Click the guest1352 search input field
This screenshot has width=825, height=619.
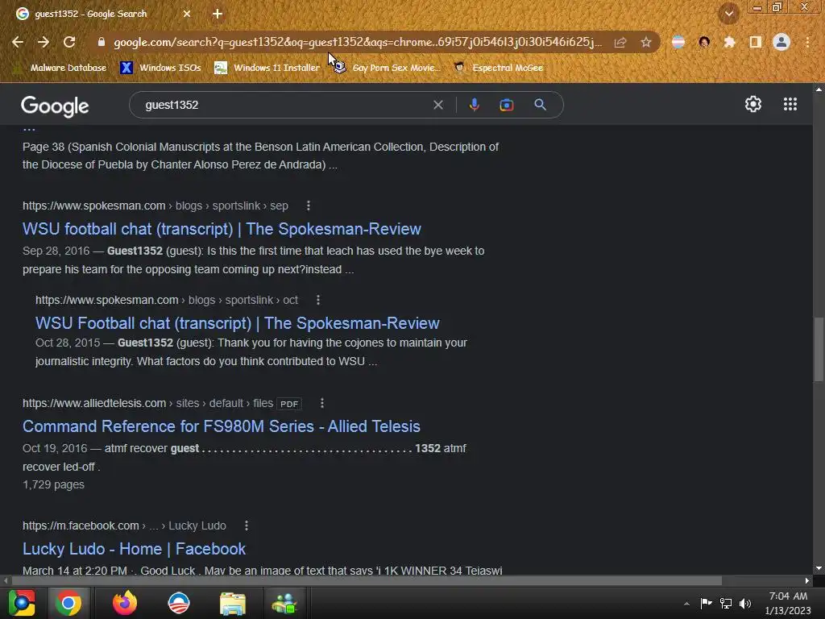[284, 105]
